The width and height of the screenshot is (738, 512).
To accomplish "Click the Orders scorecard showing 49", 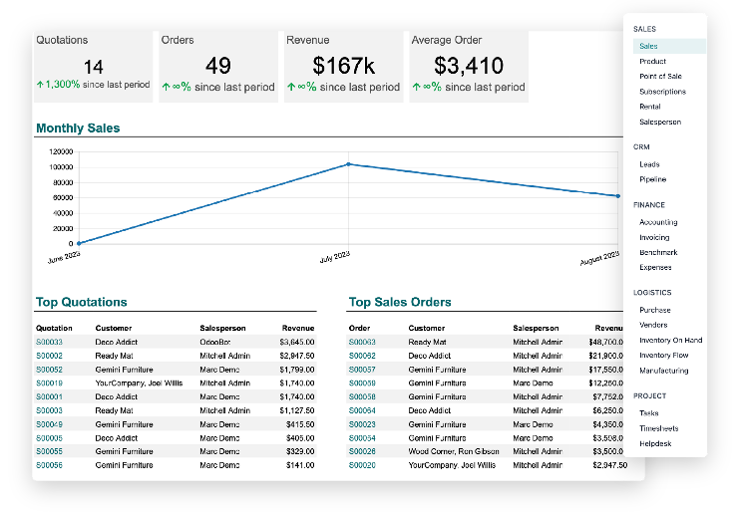I will click(217, 66).
